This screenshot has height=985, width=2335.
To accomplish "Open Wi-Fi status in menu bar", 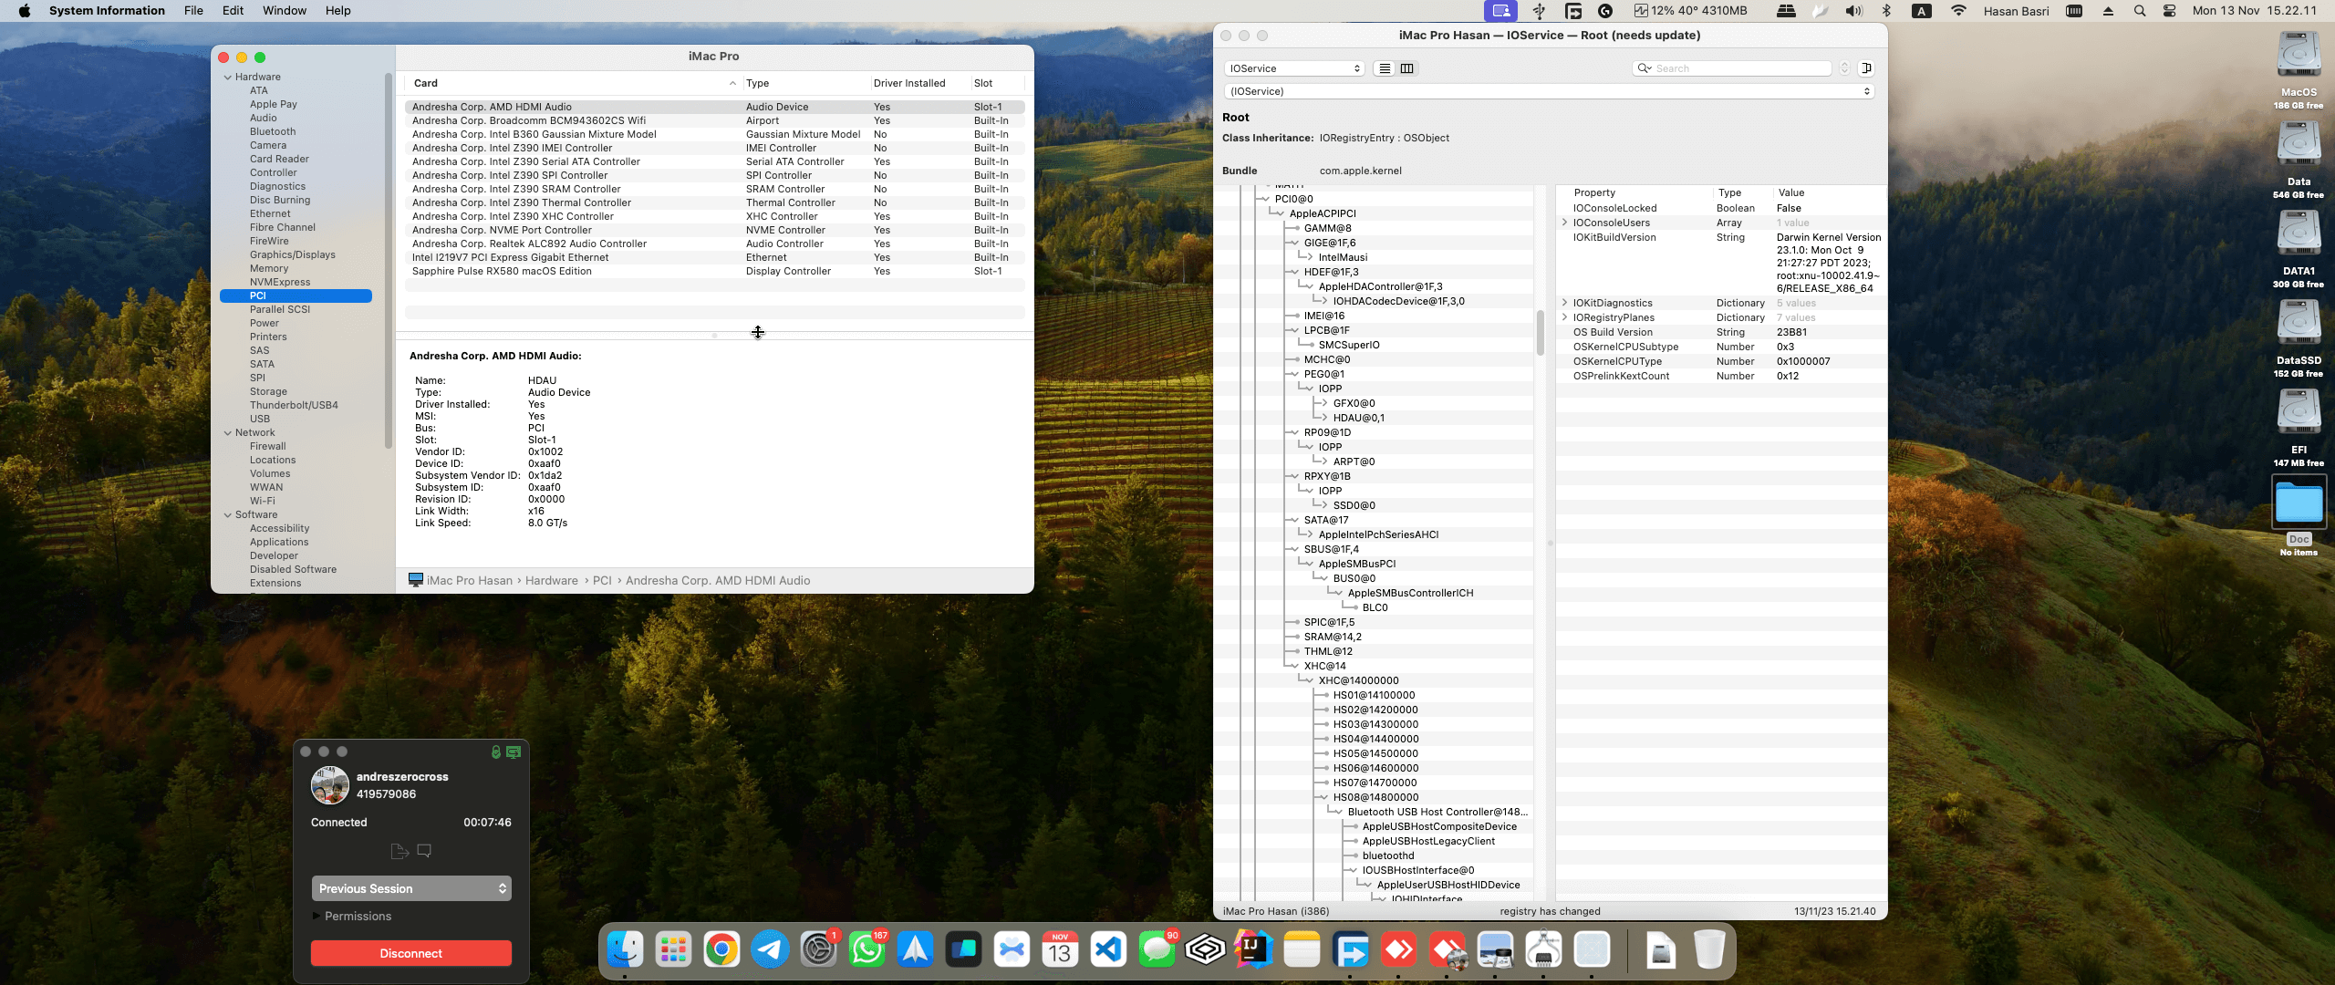I will 1958,11.
